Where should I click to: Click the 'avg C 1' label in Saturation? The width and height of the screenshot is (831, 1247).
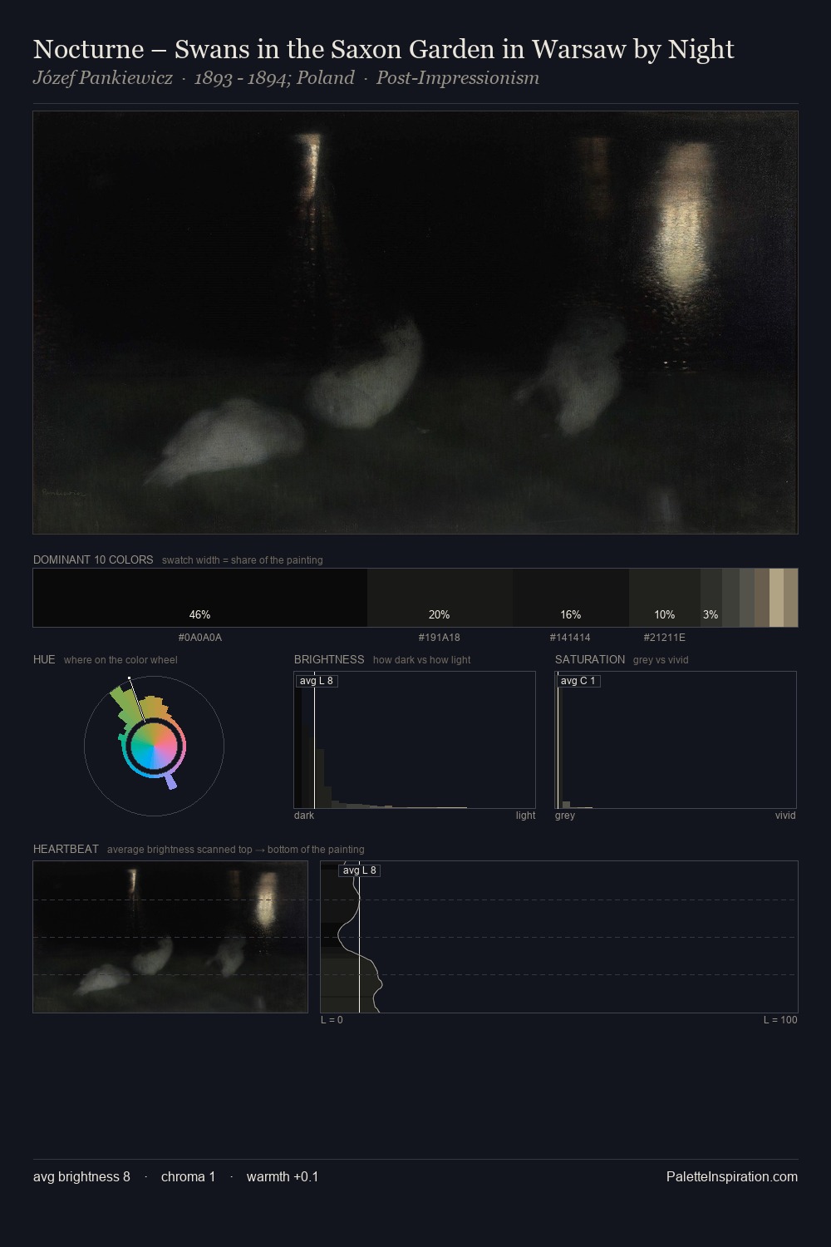point(578,681)
